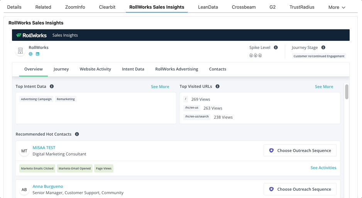This screenshot has height=198, width=362.
Task: Click the vertical scrollbar in insights panel
Action: click(347, 92)
